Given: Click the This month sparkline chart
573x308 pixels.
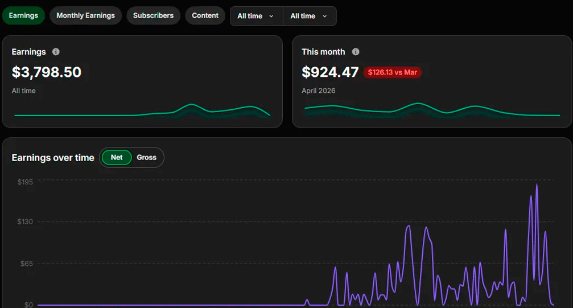Looking at the screenshot, I should click(432, 110).
